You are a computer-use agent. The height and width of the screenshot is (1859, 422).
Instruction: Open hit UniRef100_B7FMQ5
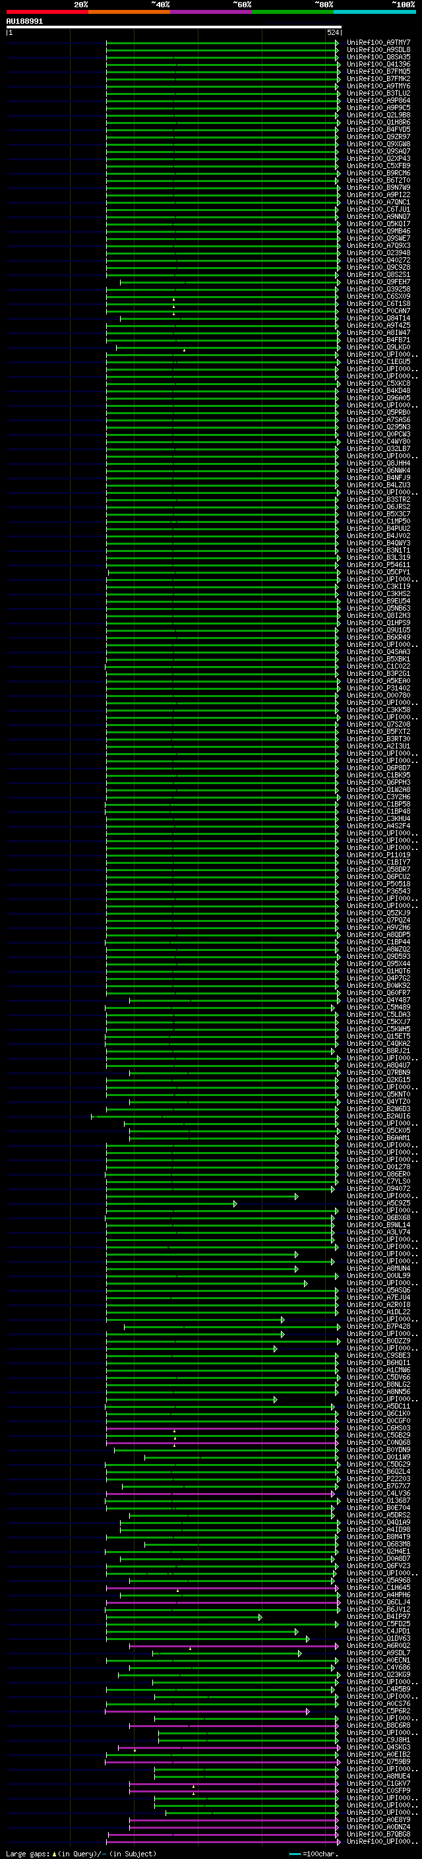(378, 71)
